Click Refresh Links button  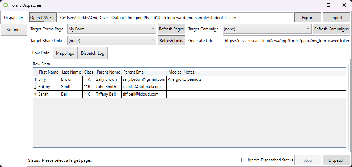click(171, 41)
